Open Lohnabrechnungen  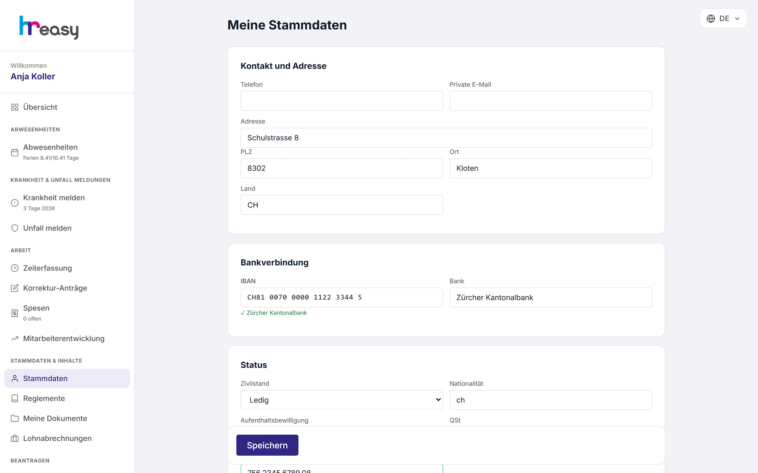click(x=67, y=439)
